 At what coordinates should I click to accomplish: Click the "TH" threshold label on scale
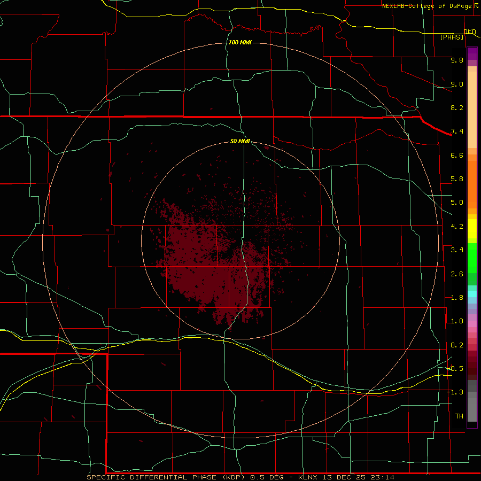pos(459,416)
